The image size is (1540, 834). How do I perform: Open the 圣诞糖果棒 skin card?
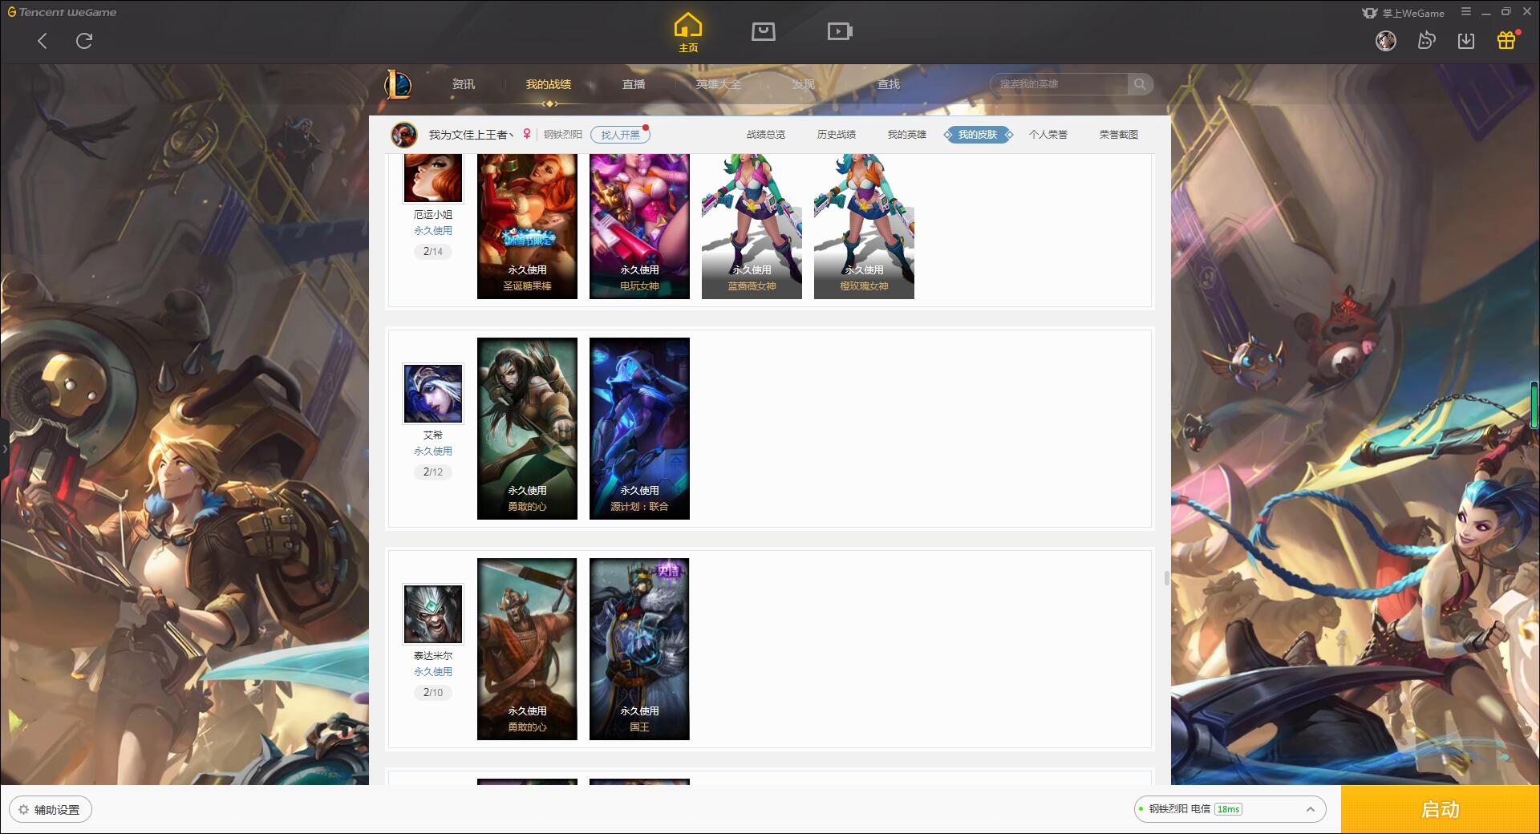(527, 226)
